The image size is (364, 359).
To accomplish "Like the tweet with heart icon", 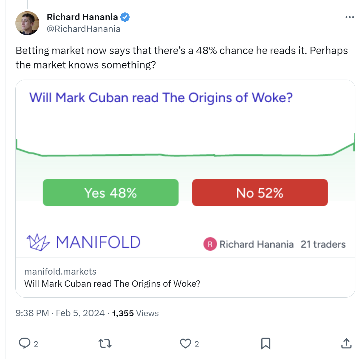I will [x=186, y=343].
